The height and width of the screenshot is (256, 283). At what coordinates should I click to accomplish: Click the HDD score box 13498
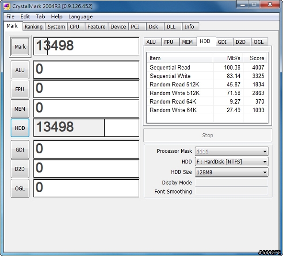86,128
